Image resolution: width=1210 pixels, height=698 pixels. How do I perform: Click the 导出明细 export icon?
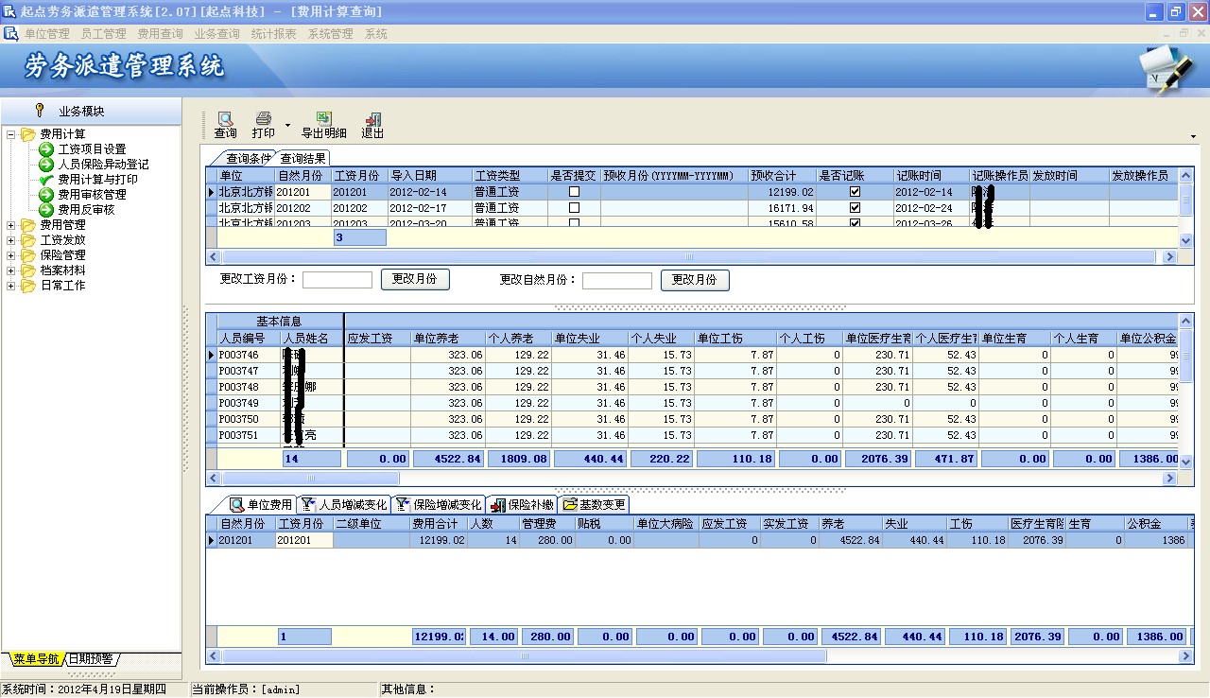323,120
